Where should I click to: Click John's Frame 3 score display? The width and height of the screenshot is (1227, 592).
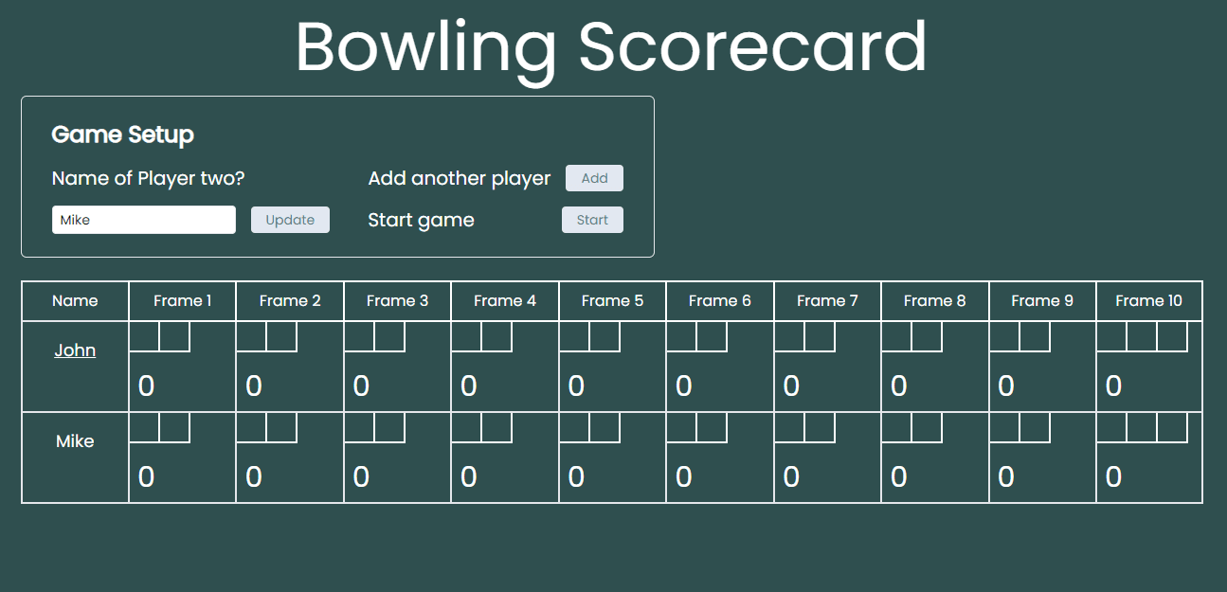click(x=361, y=386)
